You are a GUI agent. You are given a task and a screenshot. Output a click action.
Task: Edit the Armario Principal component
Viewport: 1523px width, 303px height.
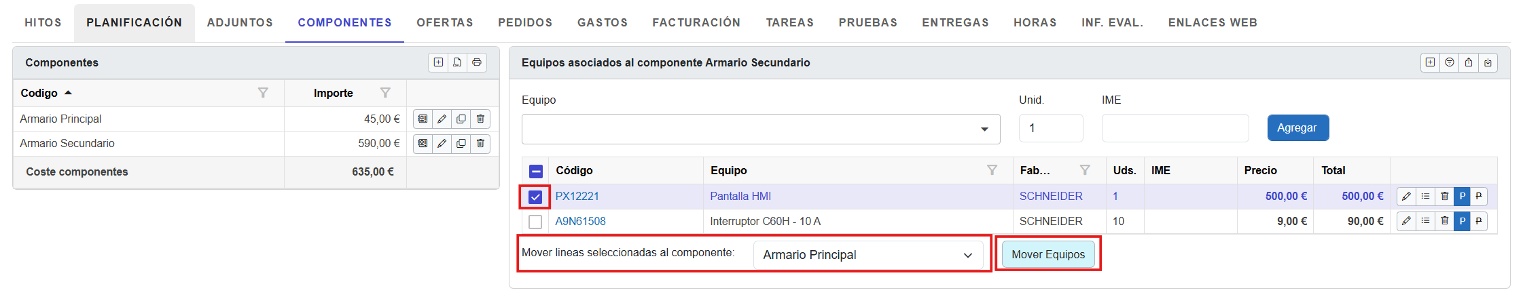click(x=442, y=119)
